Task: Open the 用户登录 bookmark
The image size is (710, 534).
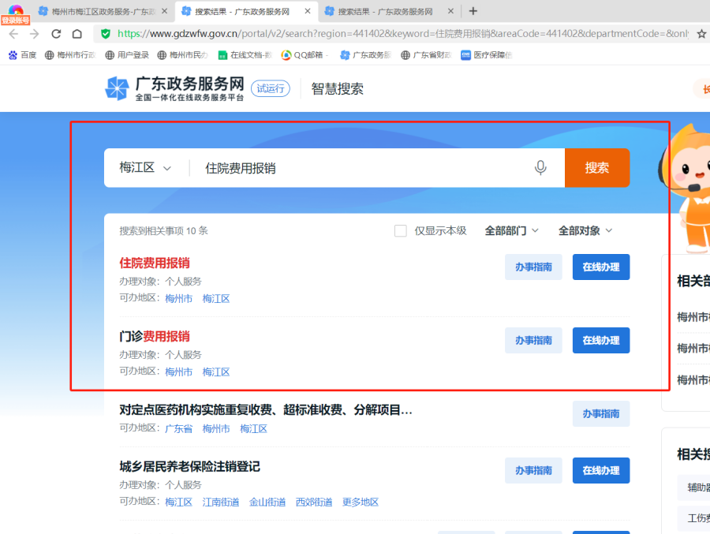Action: coord(127,54)
